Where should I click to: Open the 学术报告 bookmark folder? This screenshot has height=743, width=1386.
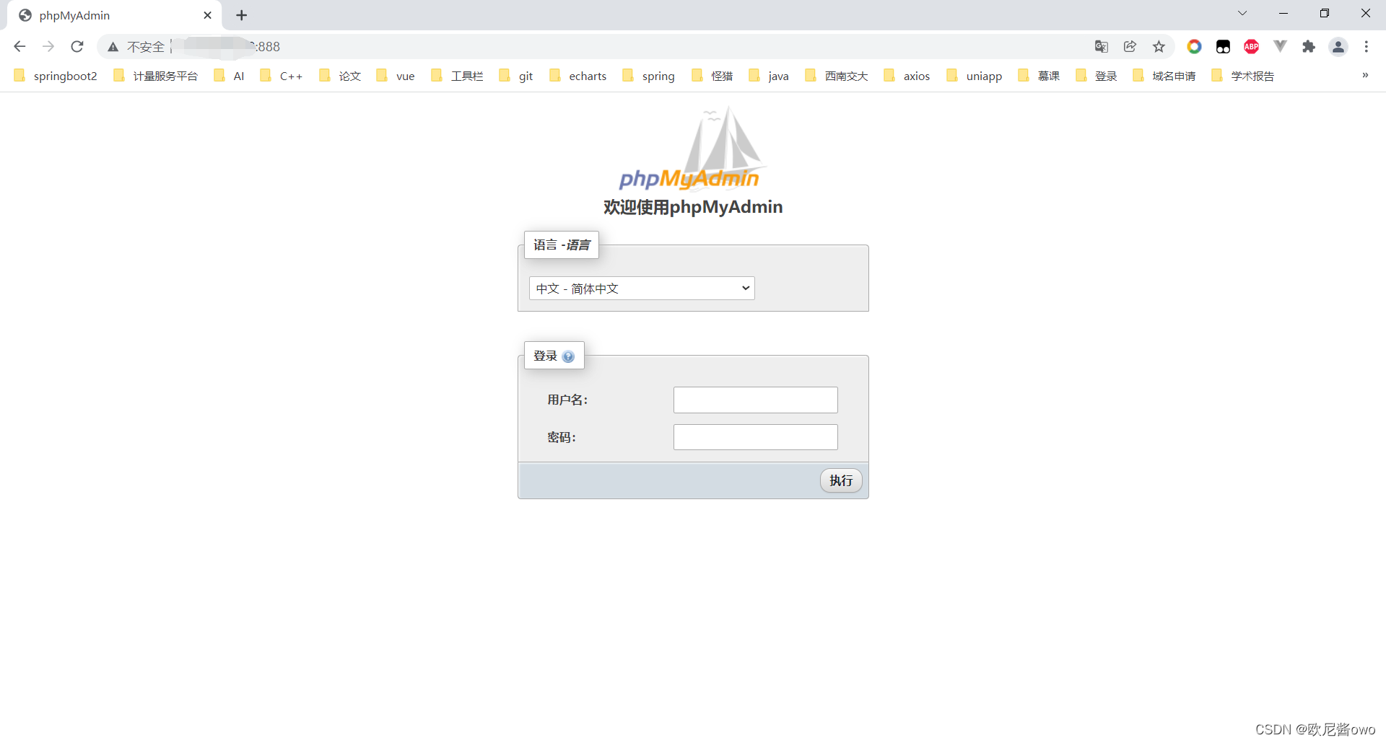coord(1243,76)
